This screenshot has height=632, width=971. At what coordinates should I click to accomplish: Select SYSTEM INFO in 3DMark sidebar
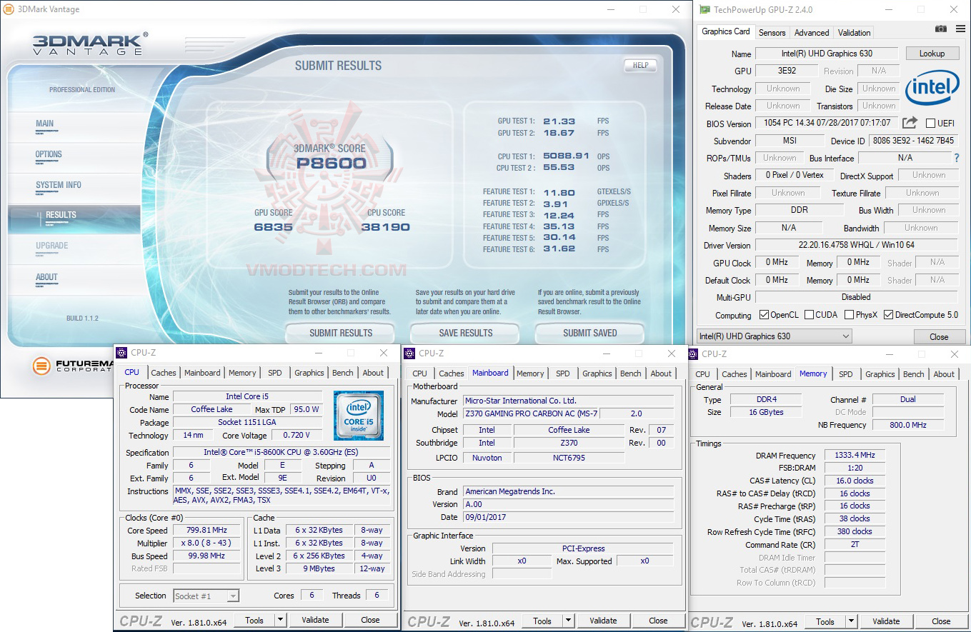tap(59, 185)
